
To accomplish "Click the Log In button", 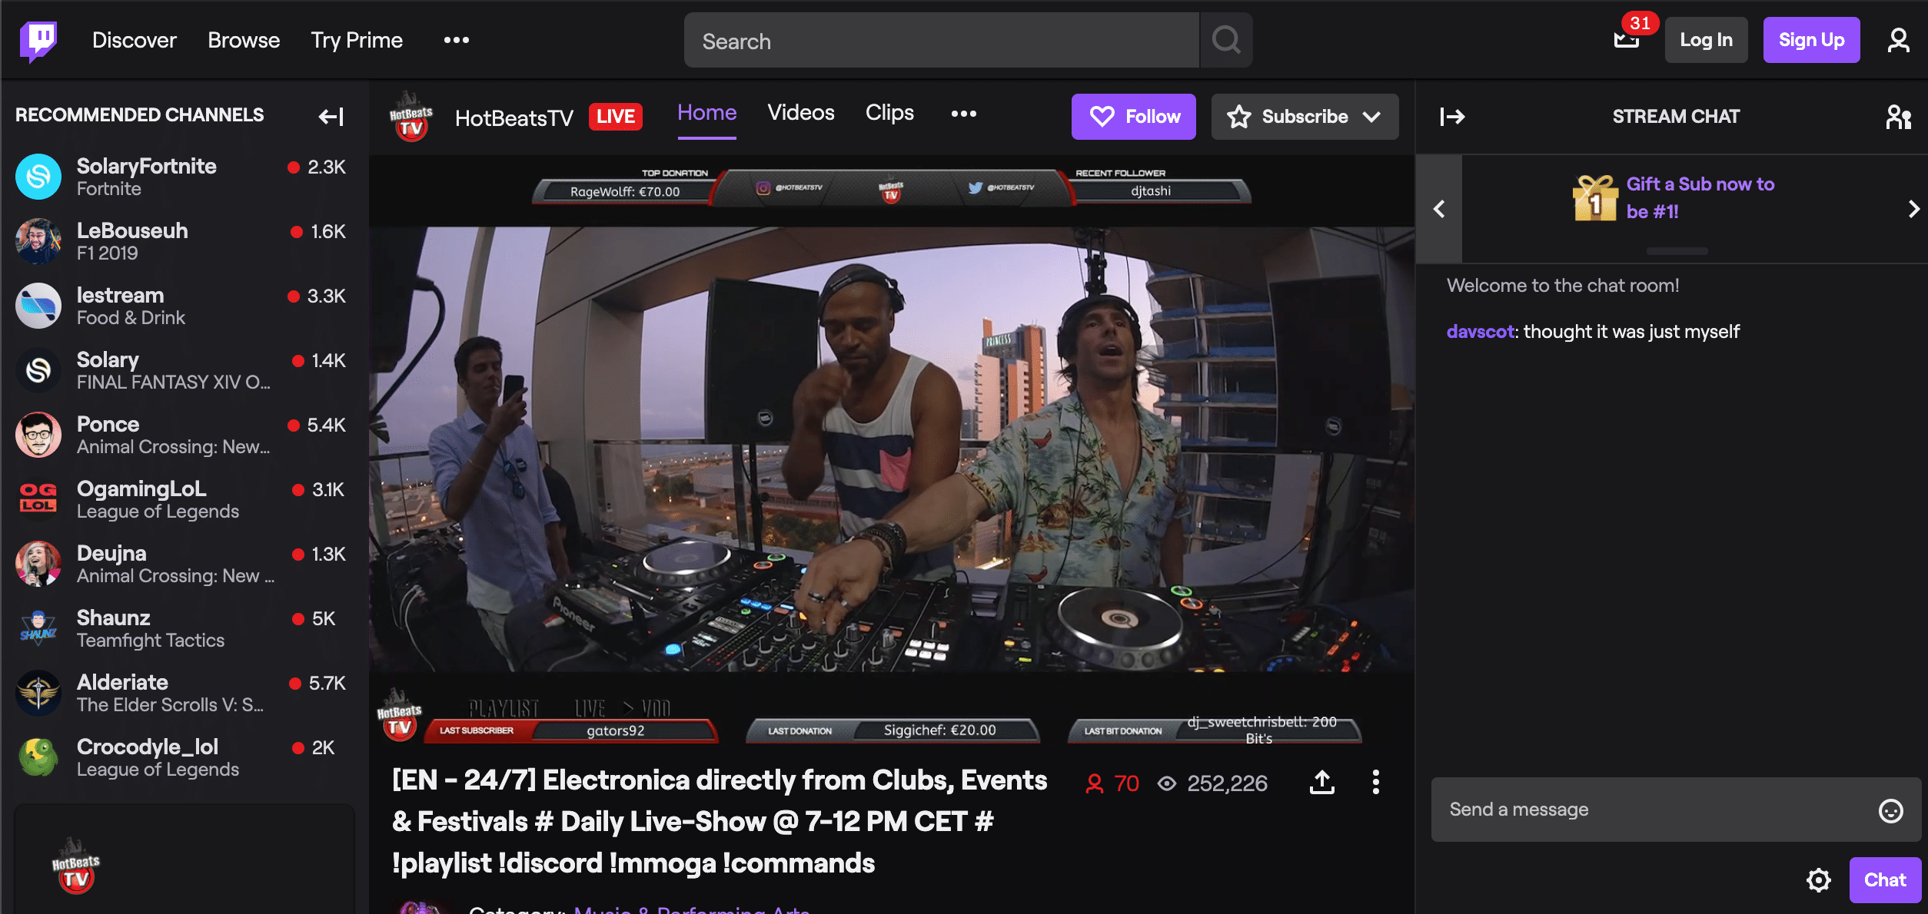I will 1706,40.
